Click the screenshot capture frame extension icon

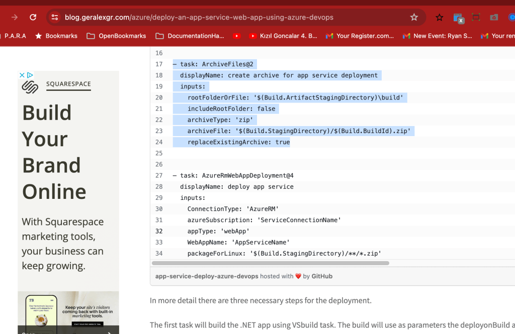476,17
